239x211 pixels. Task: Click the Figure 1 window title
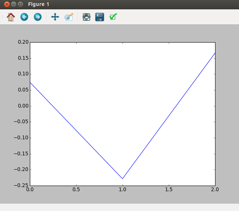click(38, 4)
